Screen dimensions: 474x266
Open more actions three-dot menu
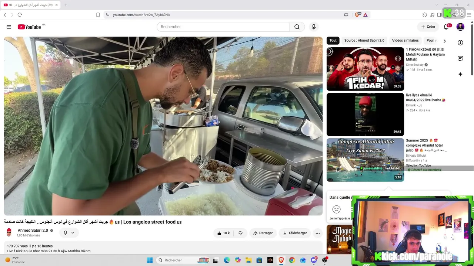click(318, 233)
